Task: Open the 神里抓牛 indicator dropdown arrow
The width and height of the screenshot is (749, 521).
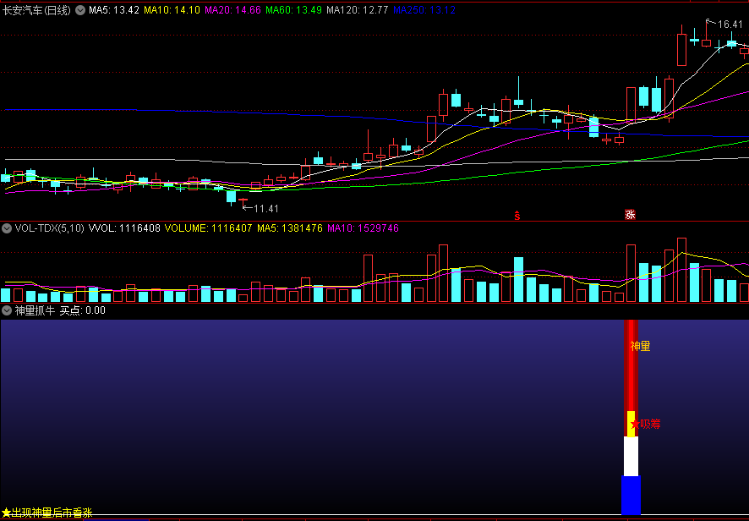Action: 7,310
